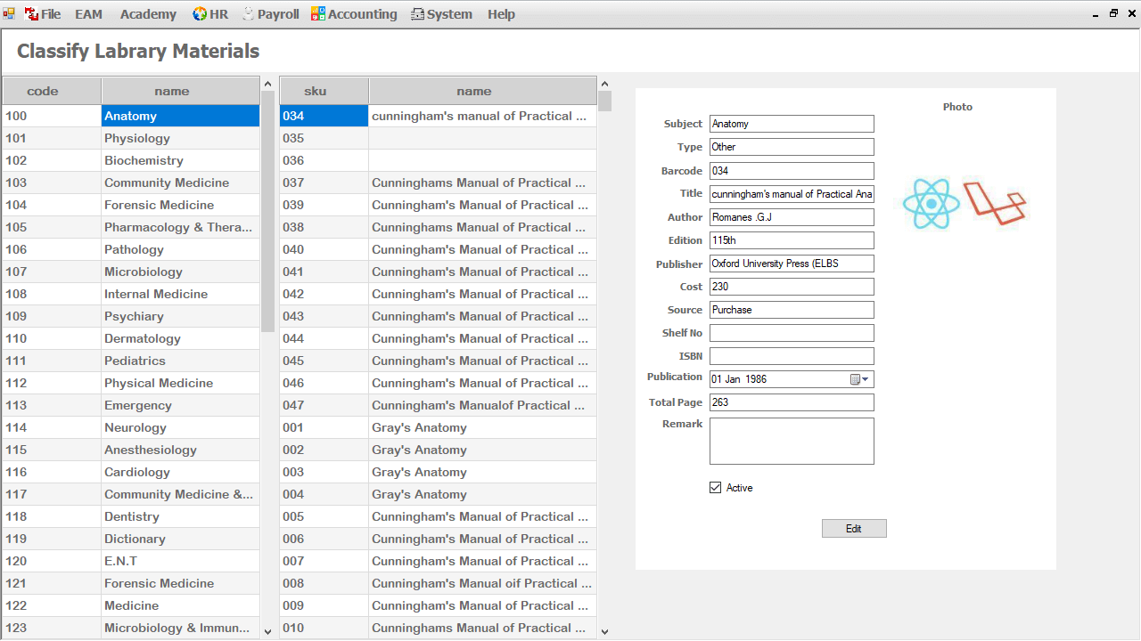Viewport: 1141px width, 641px height.
Task: Select sku 004 Gray's Anatomy row
Action: tap(438, 494)
